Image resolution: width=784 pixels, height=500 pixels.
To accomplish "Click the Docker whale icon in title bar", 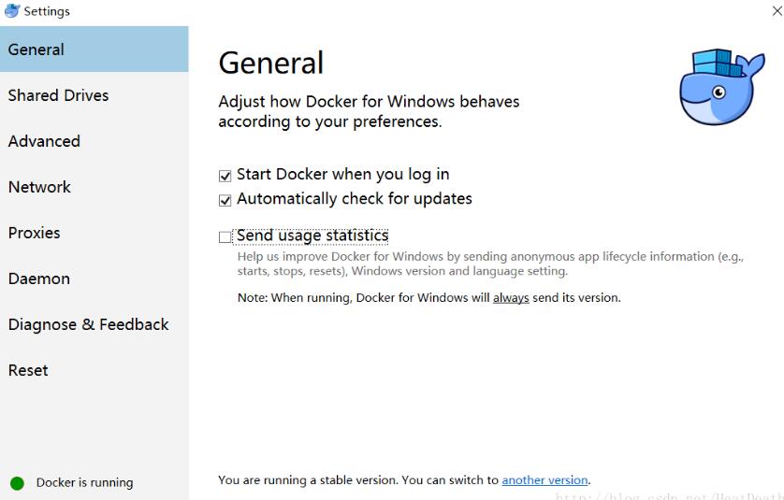I will pos(12,10).
